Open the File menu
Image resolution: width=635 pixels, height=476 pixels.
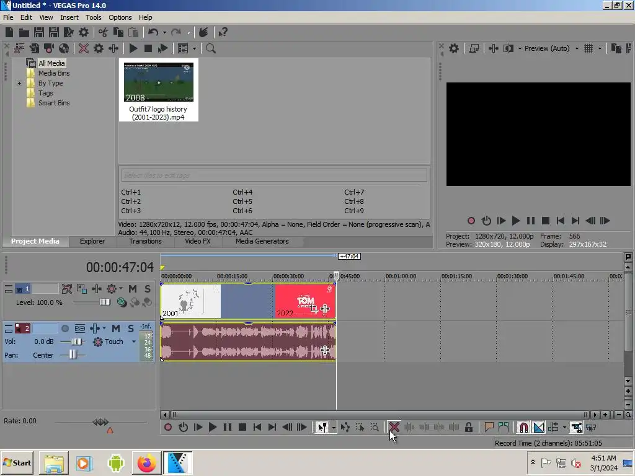[8, 17]
